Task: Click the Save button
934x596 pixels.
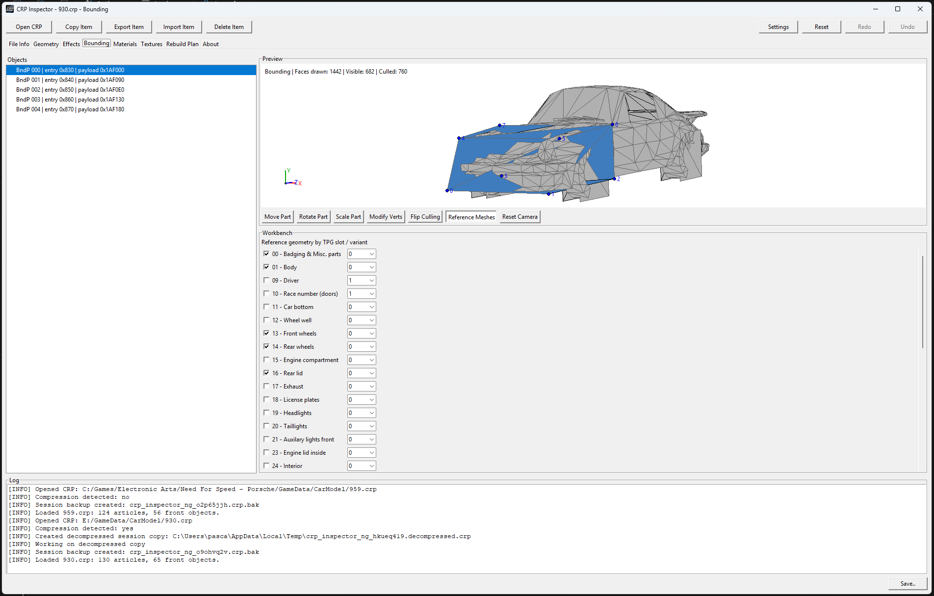Action: click(907, 583)
